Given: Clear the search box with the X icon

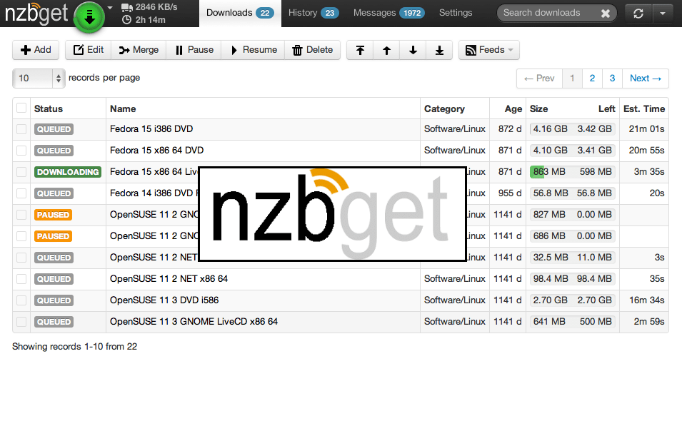Looking at the screenshot, I should [606, 14].
